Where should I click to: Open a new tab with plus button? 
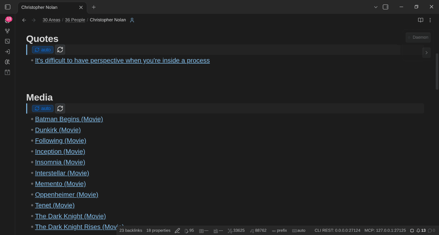coord(94,7)
